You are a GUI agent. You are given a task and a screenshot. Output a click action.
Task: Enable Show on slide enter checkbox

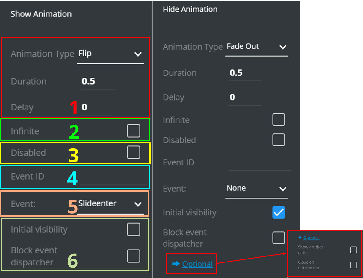(353, 250)
